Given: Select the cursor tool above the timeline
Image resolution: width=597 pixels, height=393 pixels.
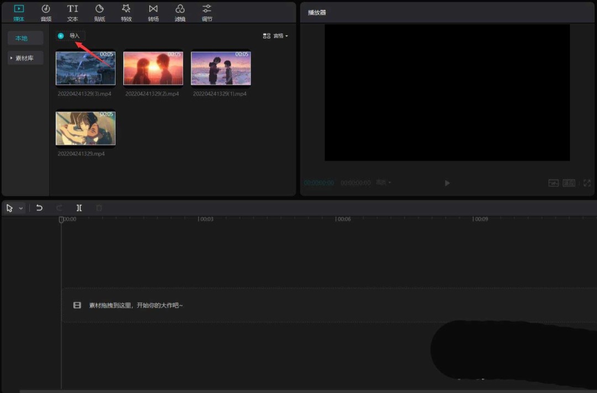Looking at the screenshot, I should [9, 208].
